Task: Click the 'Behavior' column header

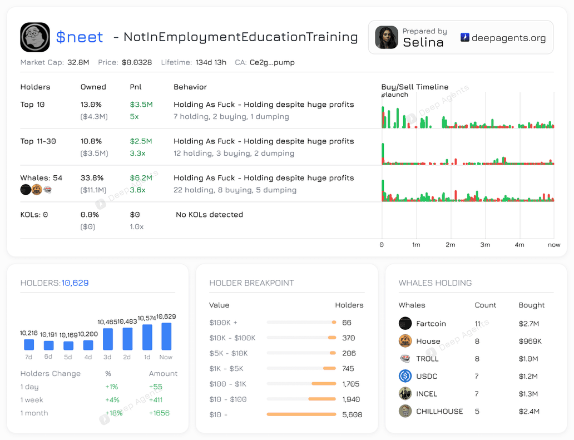Action: click(x=190, y=87)
